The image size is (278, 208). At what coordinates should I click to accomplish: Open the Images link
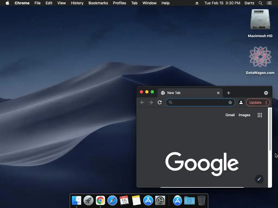[244, 115]
